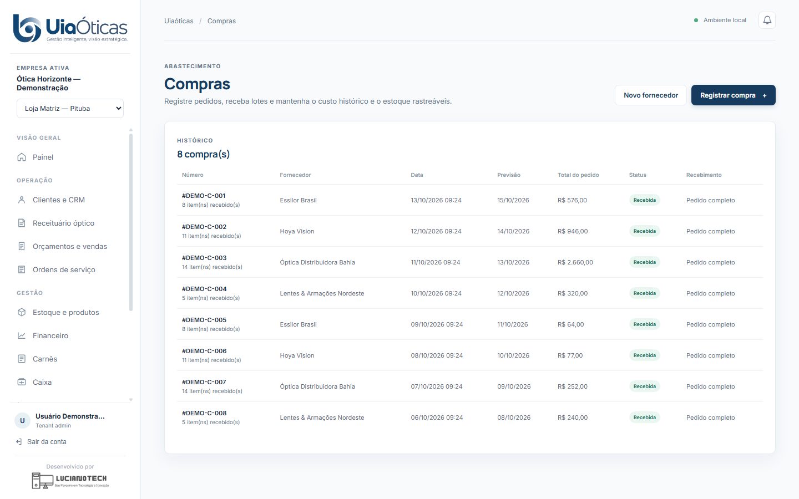Click the Caixa sidebar icon

click(22, 382)
